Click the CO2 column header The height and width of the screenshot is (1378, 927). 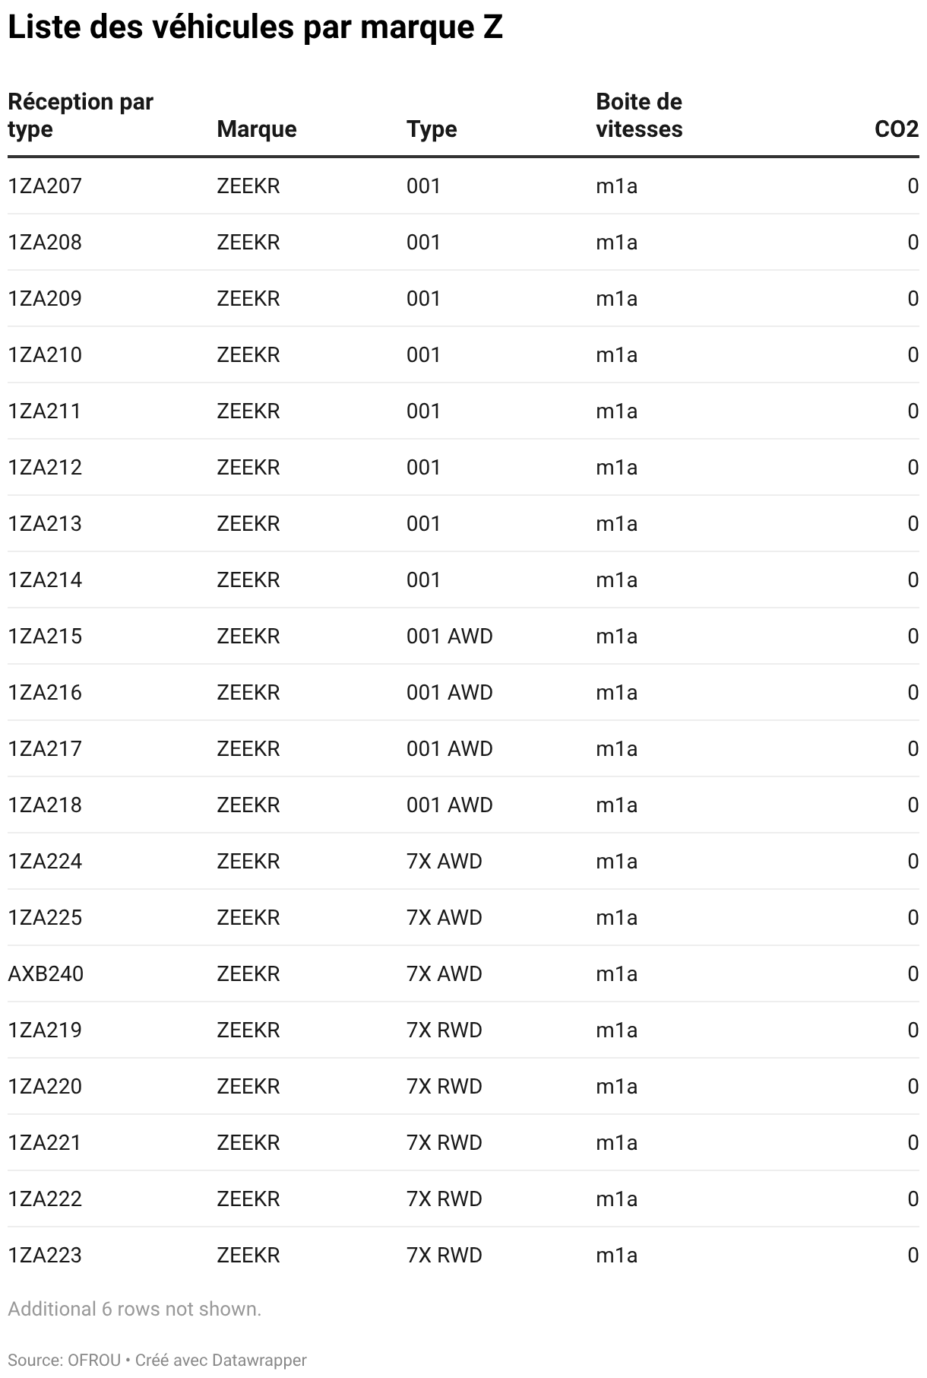click(896, 129)
